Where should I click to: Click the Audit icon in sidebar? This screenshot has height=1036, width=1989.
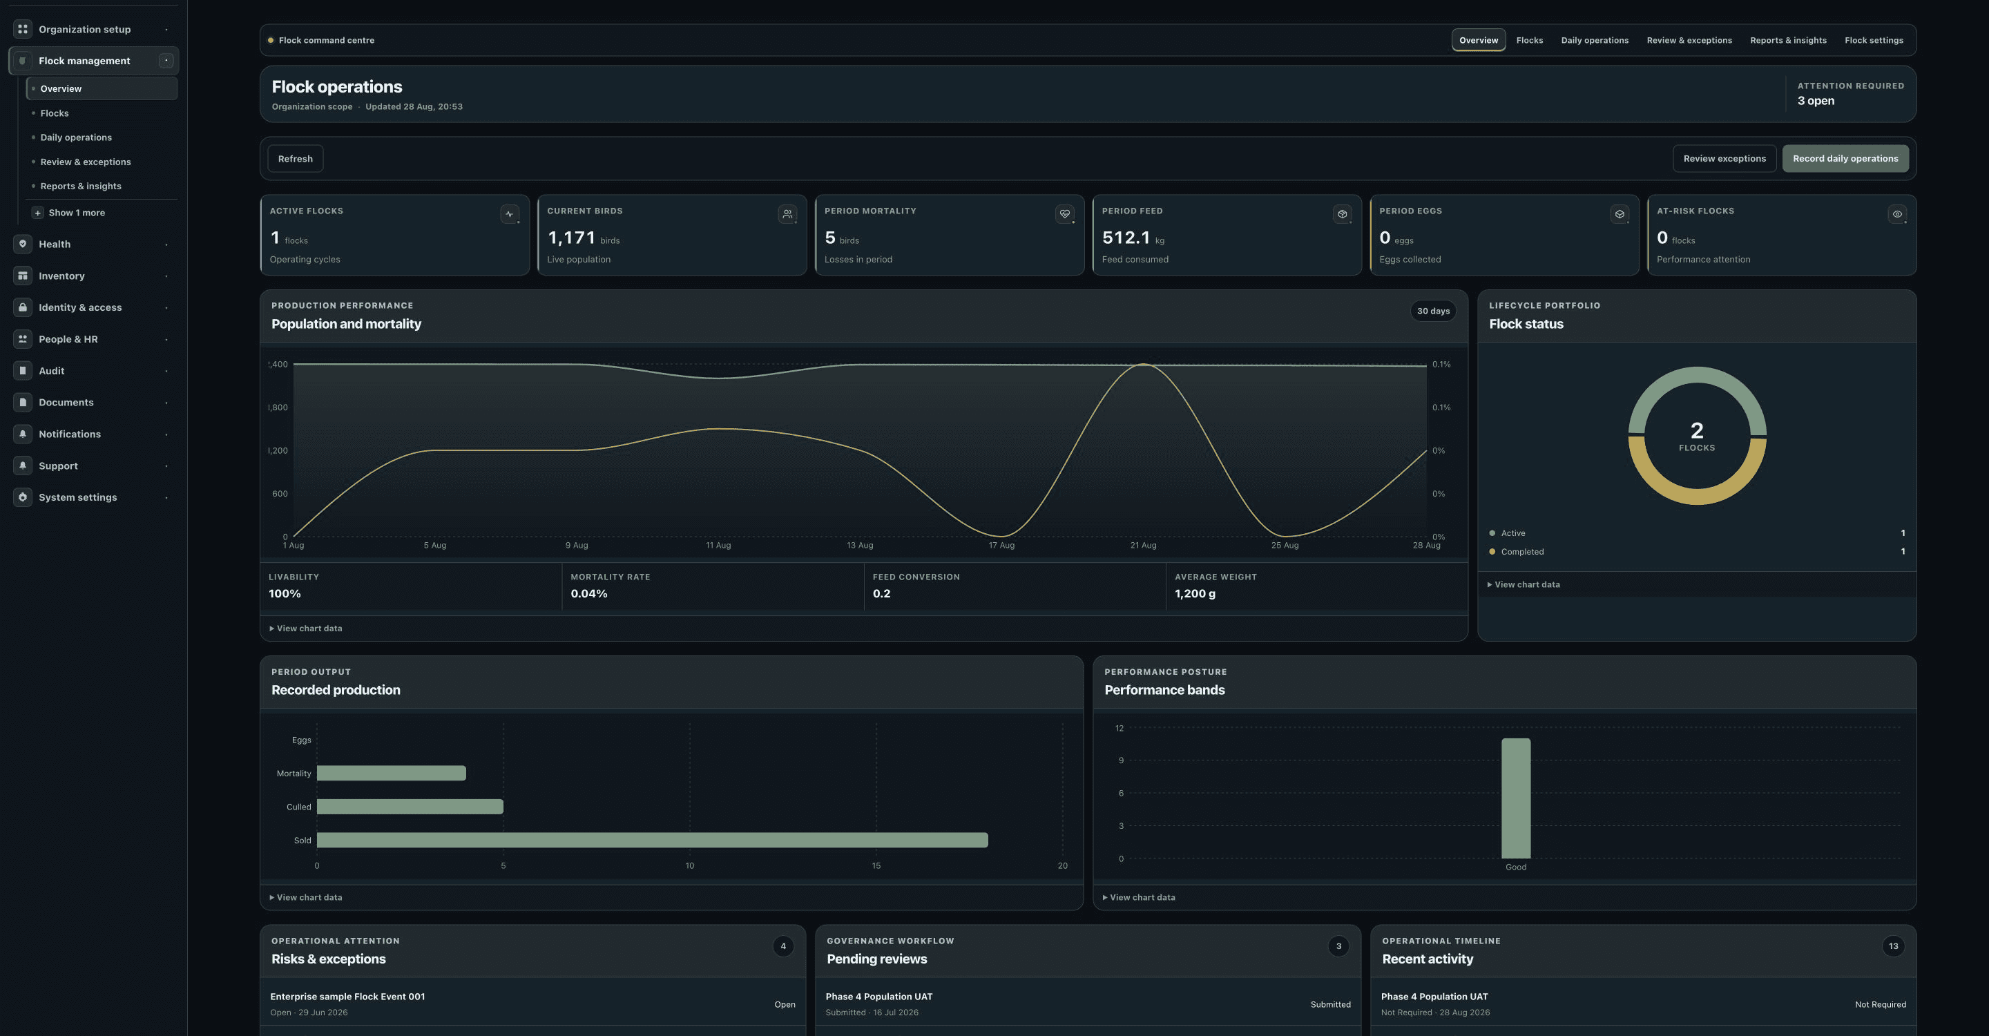click(22, 371)
